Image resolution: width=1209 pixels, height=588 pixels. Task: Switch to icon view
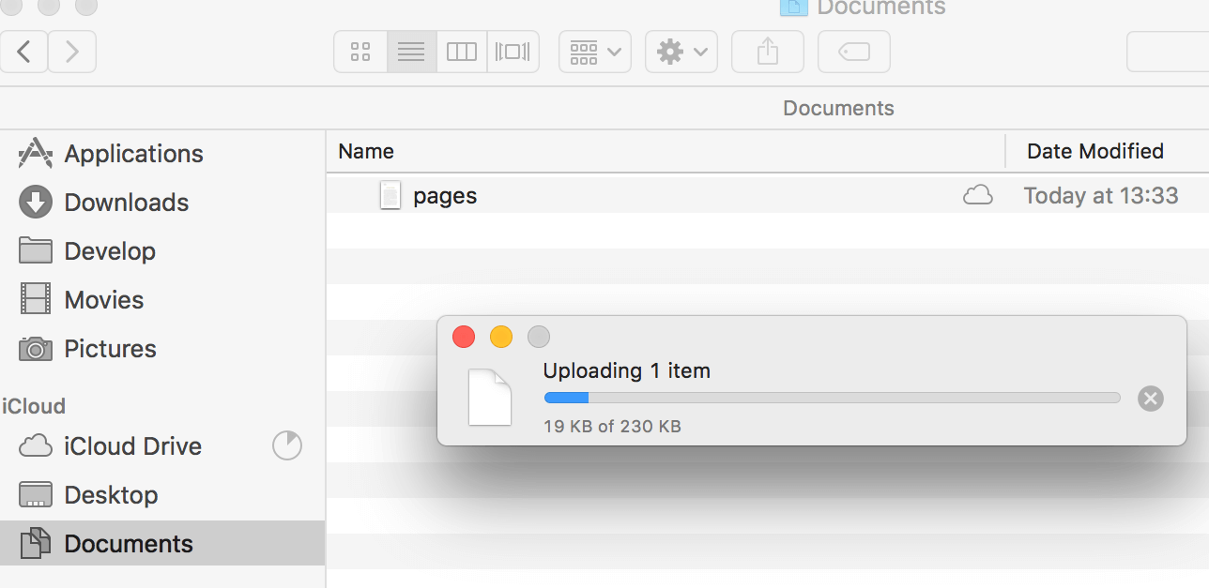coord(360,52)
